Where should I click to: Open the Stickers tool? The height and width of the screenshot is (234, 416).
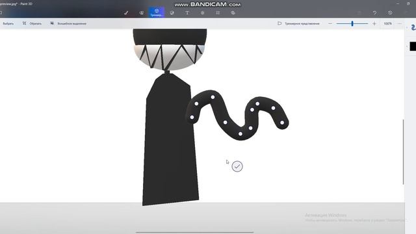pos(172,13)
